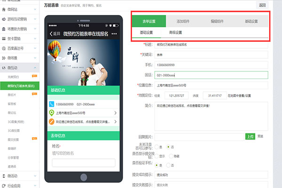Viewport: 282px width, 188px height.
Task: Click the 经度 field showing 121.205727
Action: coord(176,95)
